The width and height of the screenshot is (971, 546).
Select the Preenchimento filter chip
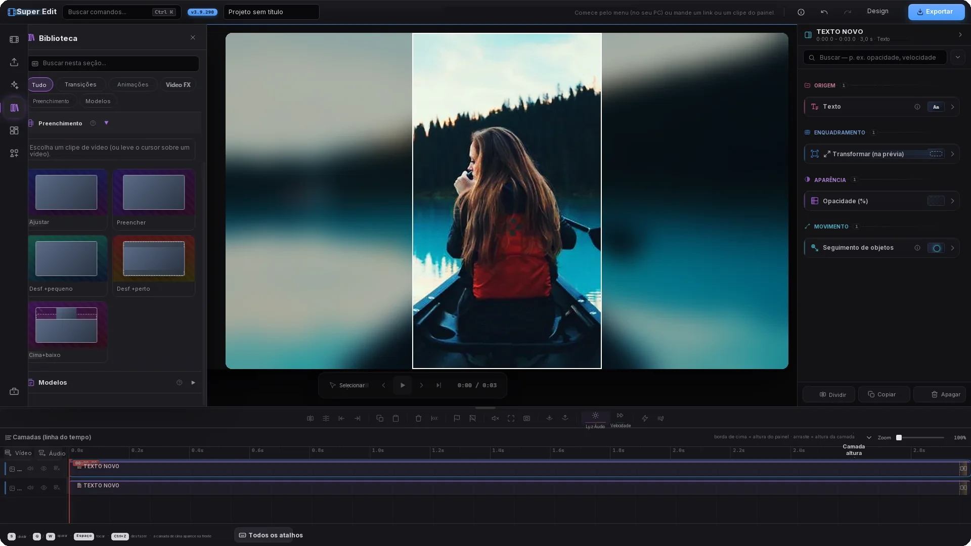[x=51, y=102]
